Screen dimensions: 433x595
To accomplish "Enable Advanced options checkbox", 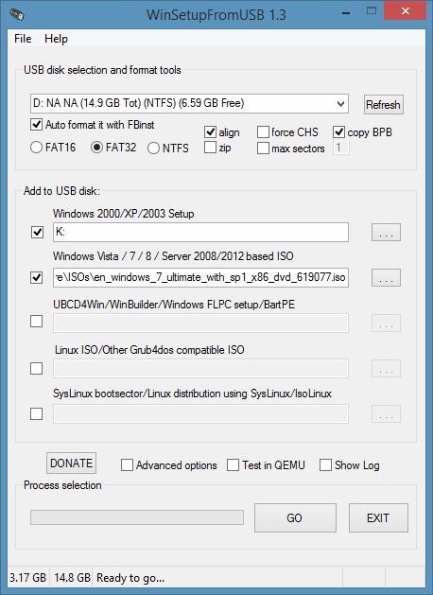I will coord(127,465).
